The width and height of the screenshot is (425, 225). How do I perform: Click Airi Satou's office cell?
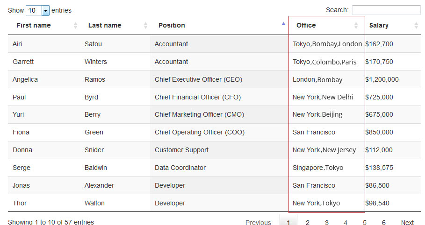327,44
